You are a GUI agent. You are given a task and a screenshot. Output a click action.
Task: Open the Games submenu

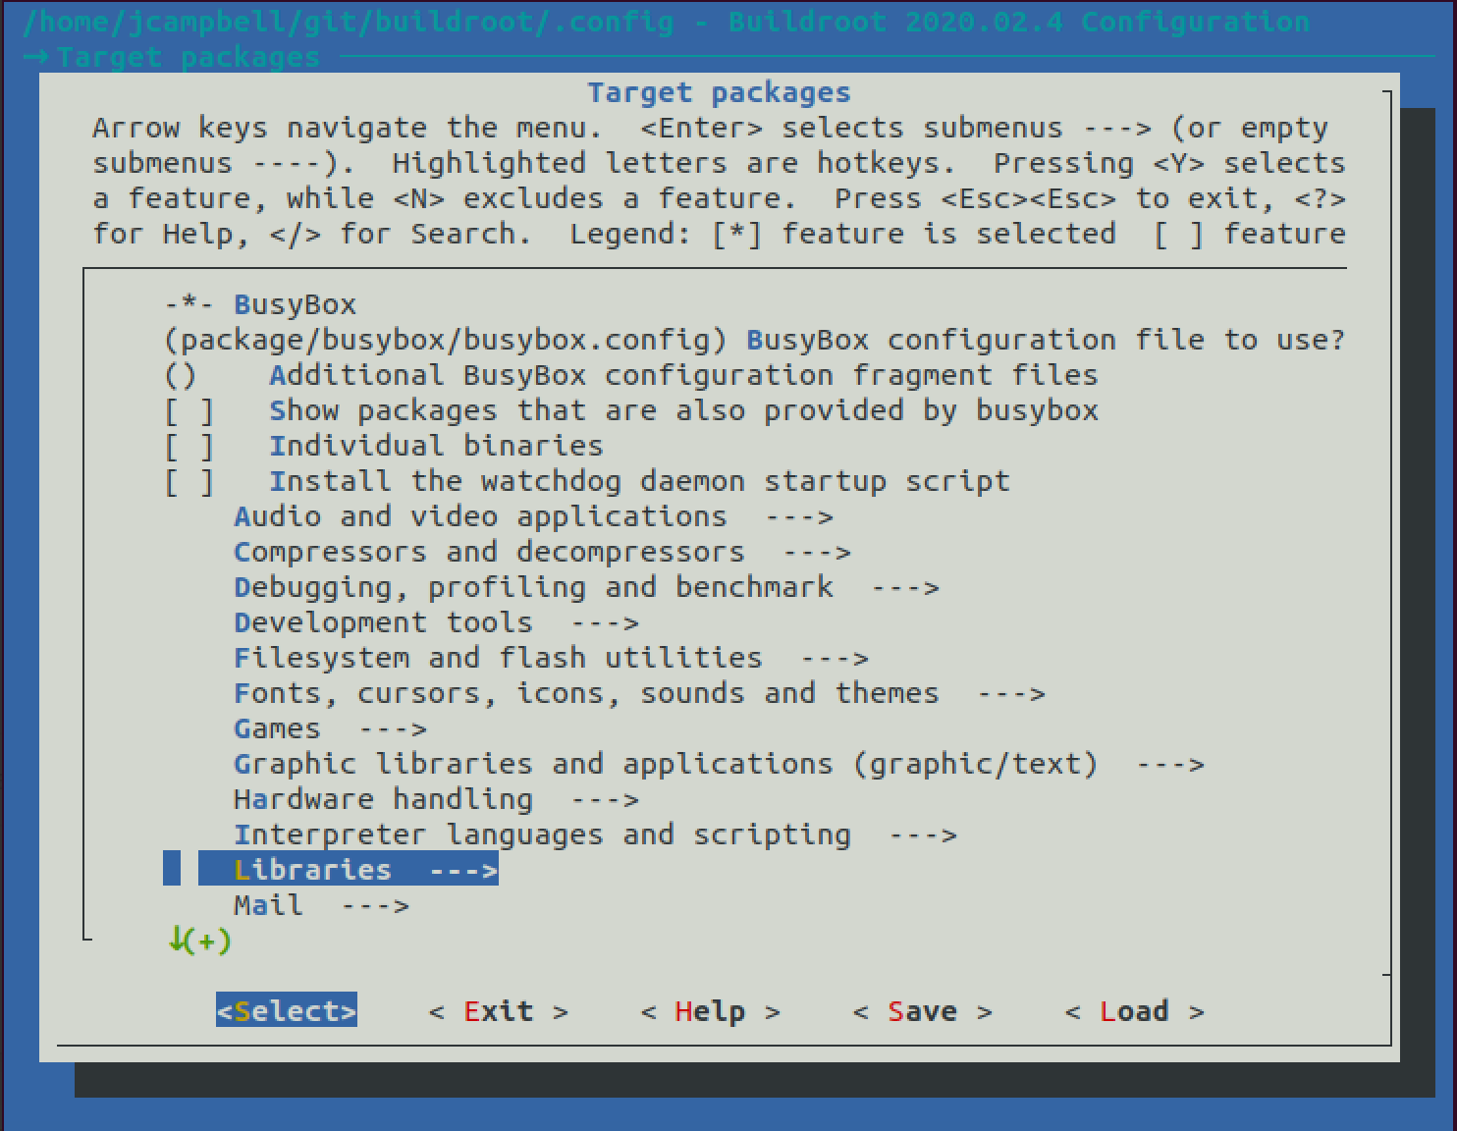(330, 728)
